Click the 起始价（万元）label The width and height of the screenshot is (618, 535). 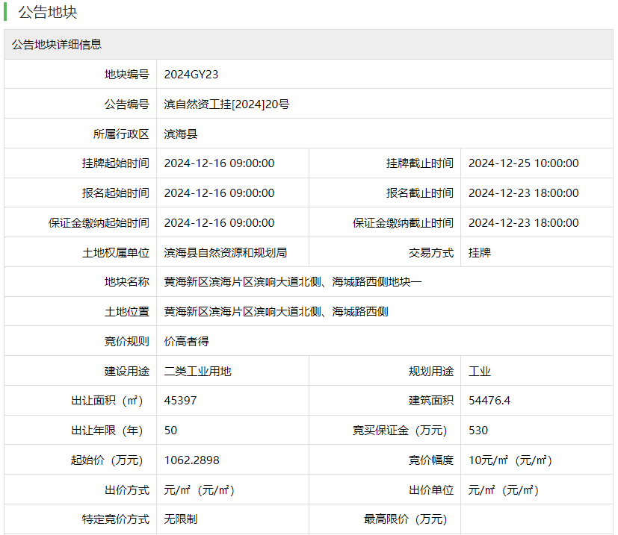tap(108, 460)
